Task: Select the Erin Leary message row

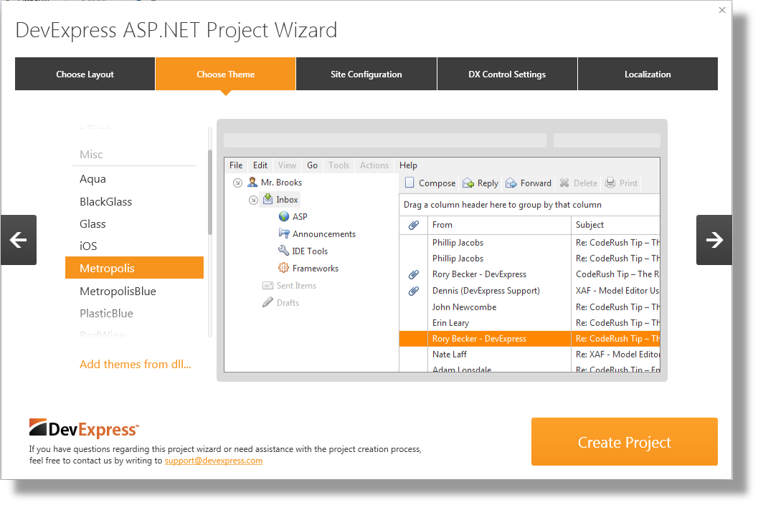Action: pos(529,323)
